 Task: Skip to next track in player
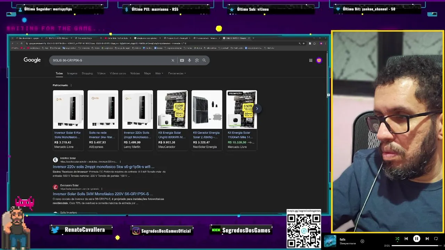tap(427, 239)
